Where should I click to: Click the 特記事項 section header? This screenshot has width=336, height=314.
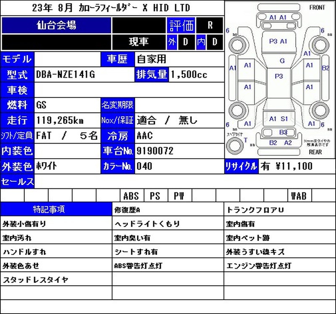(x=56, y=209)
